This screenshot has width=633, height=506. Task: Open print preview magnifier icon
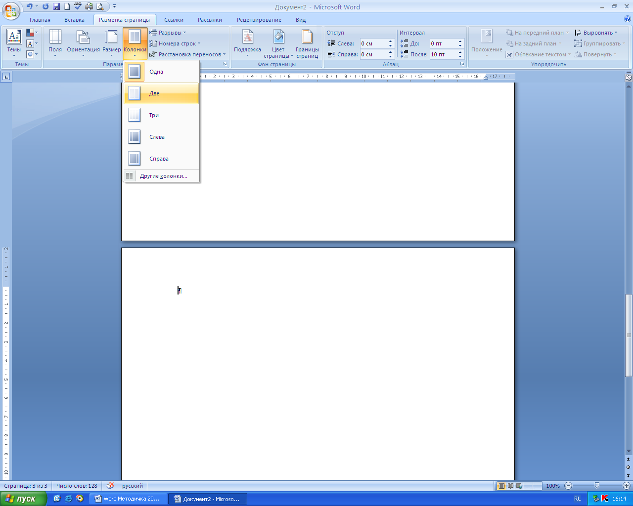(100, 6)
